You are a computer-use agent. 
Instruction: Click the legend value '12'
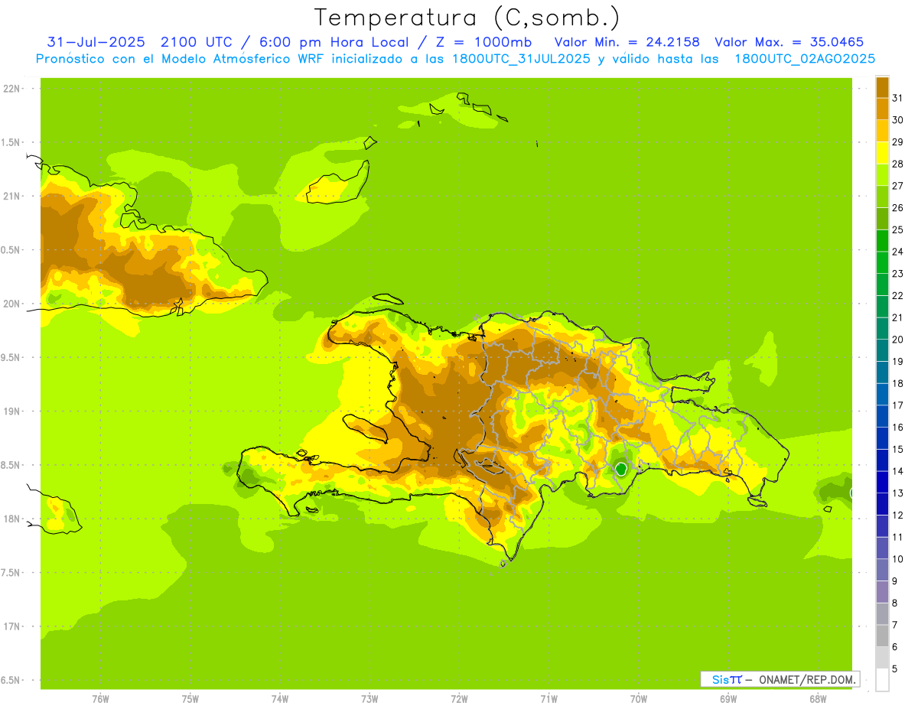tap(897, 515)
